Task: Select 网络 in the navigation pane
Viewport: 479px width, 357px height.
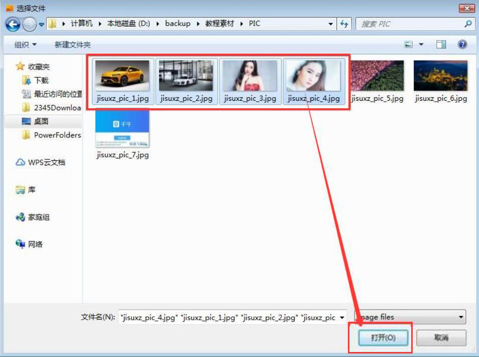Action: (35, 244)
